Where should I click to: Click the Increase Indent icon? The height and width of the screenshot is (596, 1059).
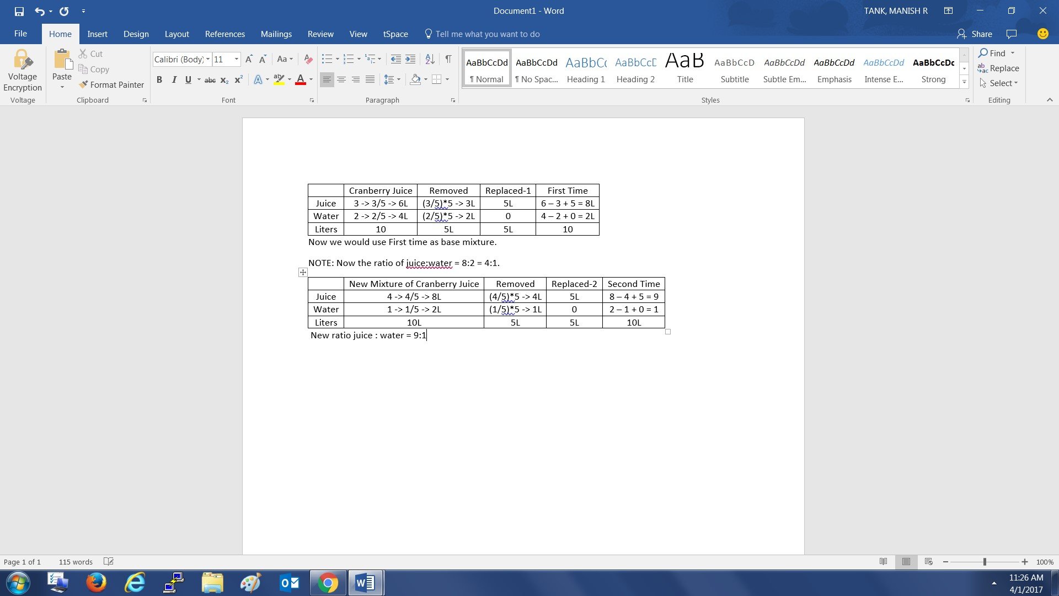(x=410, y=59)
